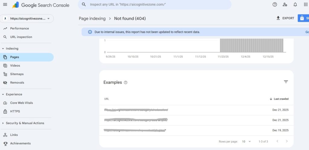This screenshot has width=309, height=150.
Task: Open Core Web Vitals report
Action: coord(21,103)
